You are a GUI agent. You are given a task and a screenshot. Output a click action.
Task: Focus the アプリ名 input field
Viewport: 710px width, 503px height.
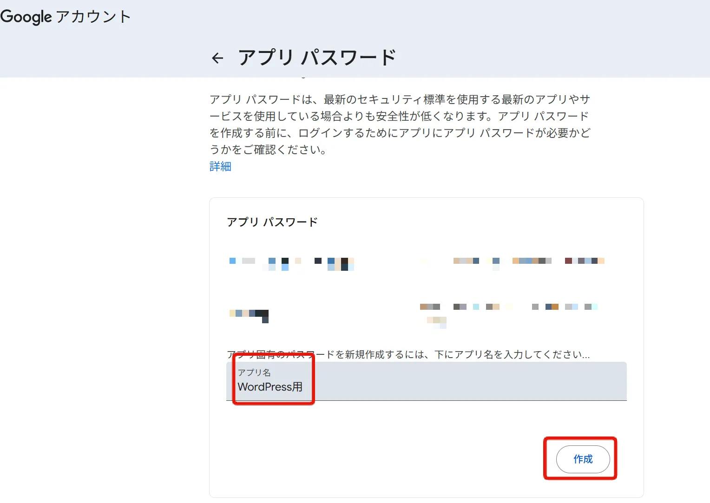pos(426,381)
